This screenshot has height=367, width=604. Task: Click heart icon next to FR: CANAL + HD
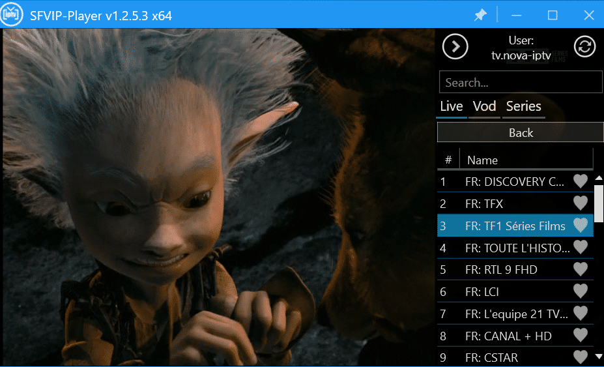coord(580,336)
